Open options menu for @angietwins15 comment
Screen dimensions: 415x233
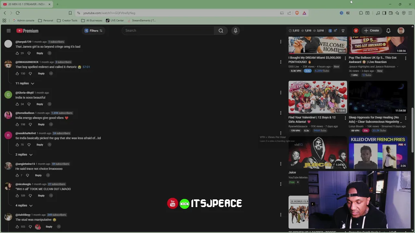(x=280, y=164)
